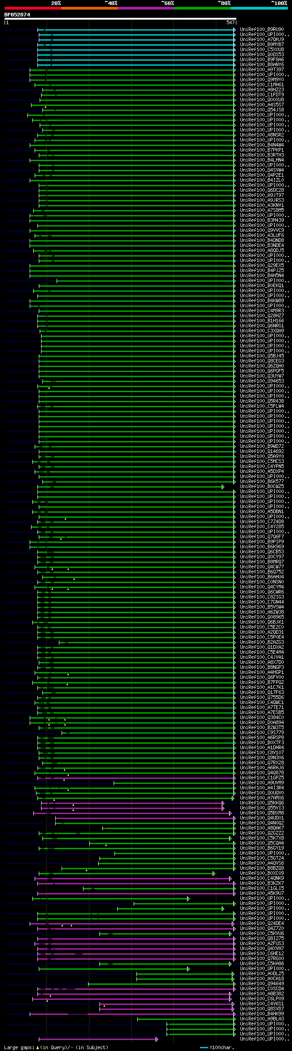Click hit UniRef100_B9F8A6
292x1051 pixels.
tap(262, 60)
